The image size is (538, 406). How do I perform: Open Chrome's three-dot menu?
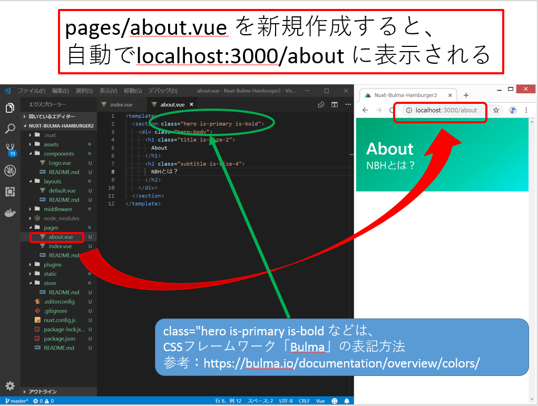[526, 110]
